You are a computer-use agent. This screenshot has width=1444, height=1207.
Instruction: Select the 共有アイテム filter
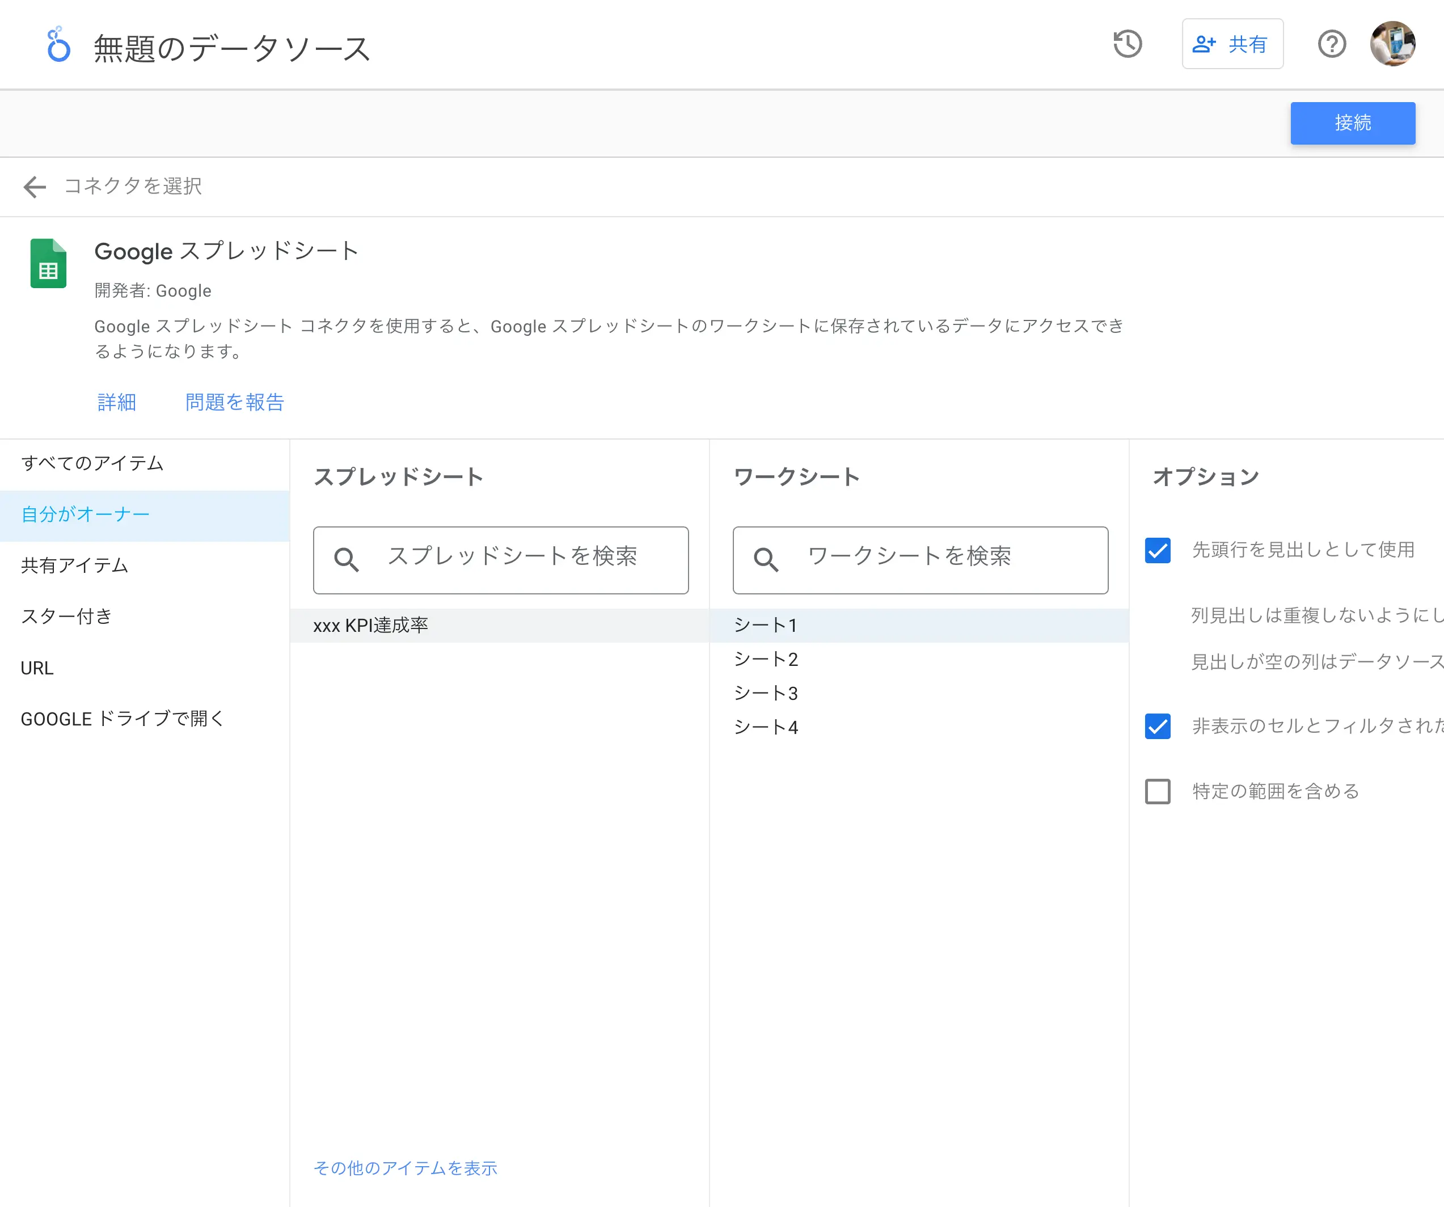click(145, 566)
